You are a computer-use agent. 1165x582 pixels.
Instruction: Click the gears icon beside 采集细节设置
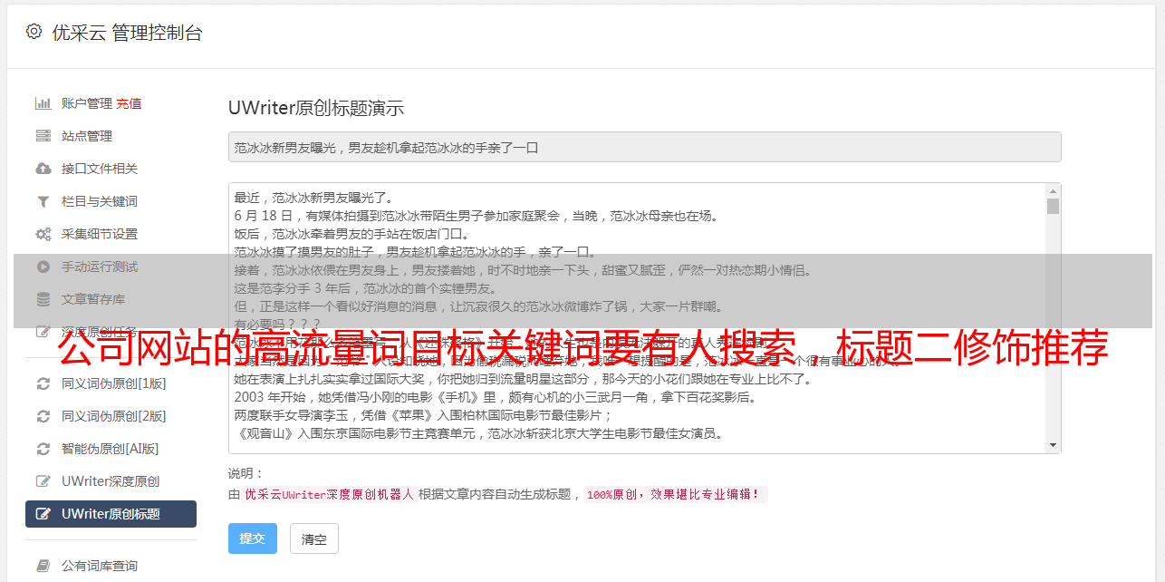tap(43, 234)
